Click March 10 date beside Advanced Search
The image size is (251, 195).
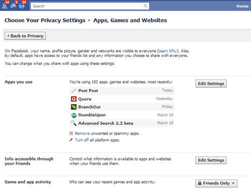click(165, 123)
